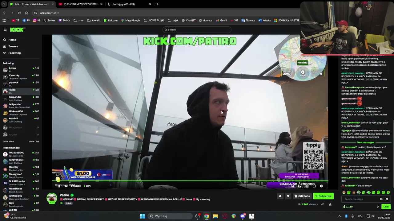Screen dimensions: 394x221
Task: Go back in browser history
Action: point(4,13)
